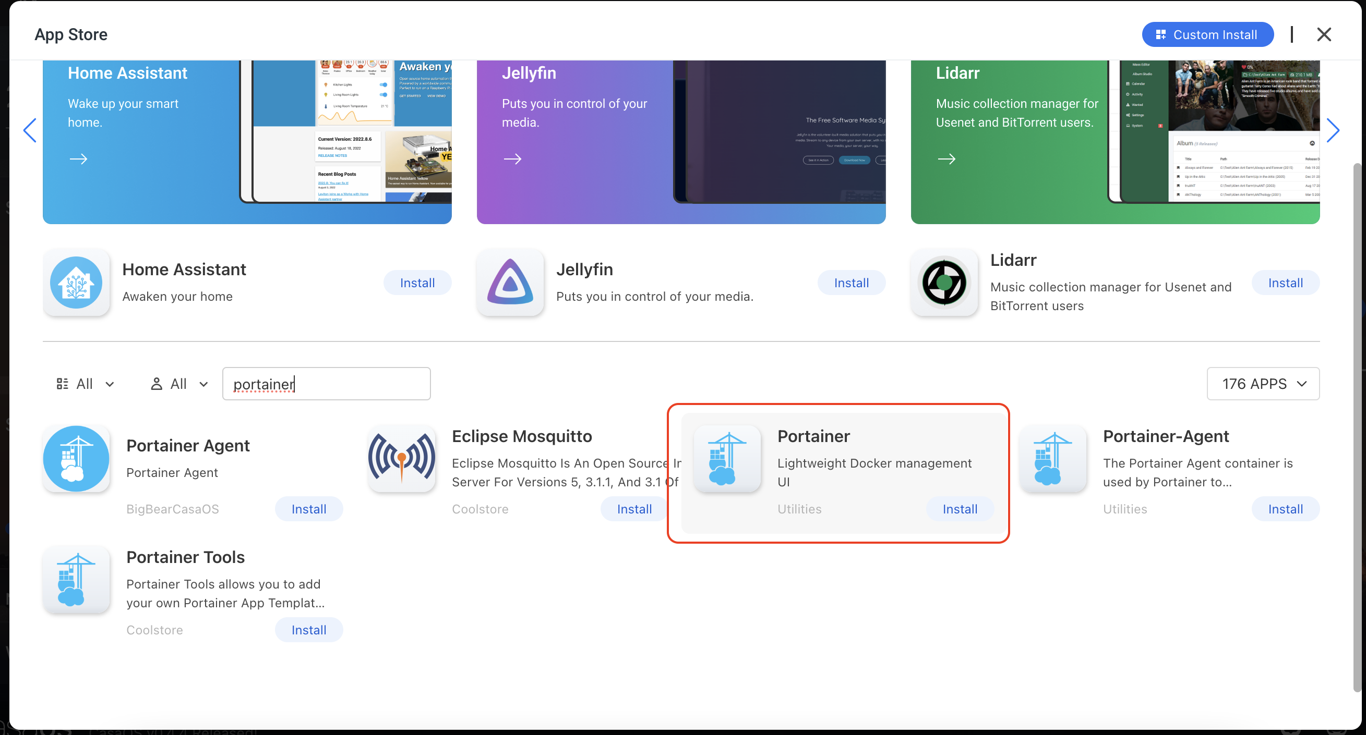Viewport: 1366px width, 735px height.
Task: Install Jellyfin
Action: coord(851,283)
